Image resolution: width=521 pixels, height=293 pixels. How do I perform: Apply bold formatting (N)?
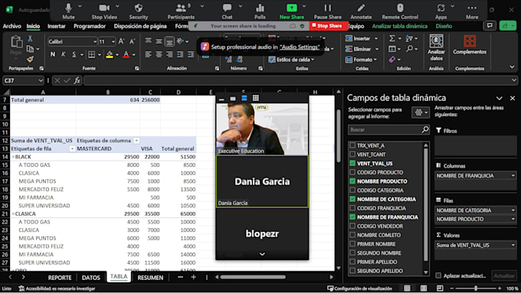tap(53, 54)
